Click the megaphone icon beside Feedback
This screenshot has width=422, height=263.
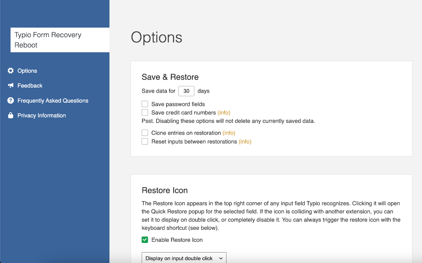11,85
